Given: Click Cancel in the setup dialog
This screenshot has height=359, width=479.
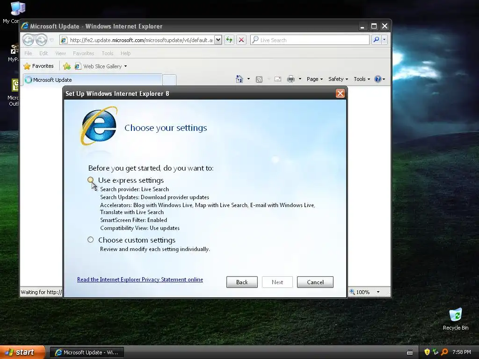Looking at the screenshot, I should (315, 282).
